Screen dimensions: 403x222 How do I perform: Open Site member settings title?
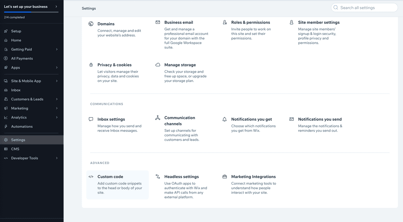tap(319, 22)
